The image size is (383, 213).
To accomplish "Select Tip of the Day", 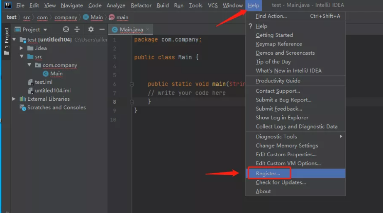I will pyautogui.click(x=295, y=62).
